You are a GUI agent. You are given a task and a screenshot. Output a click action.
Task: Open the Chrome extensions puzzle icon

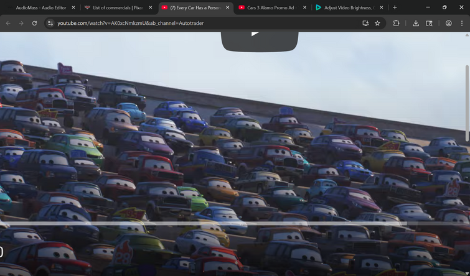coord(397,23)
